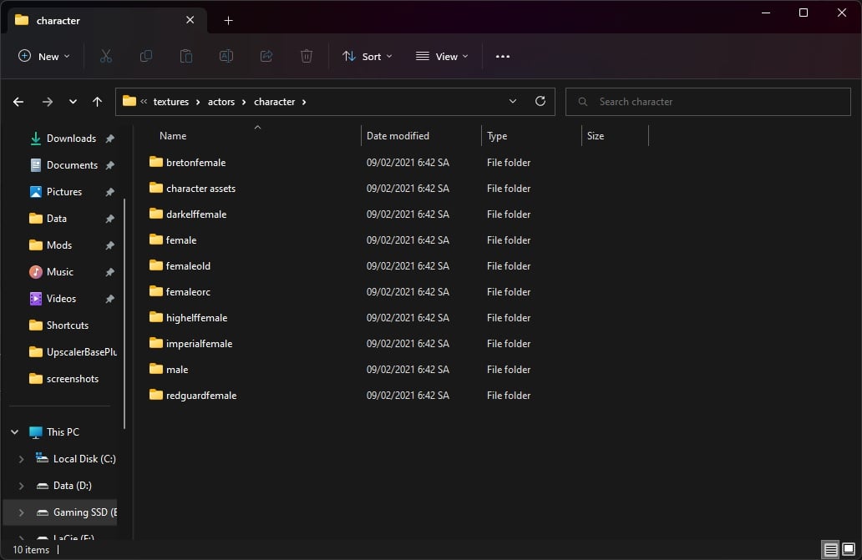Screen dimensions: 862x560
Task: Open screenshots folder in sidebar
Action: (72, 379)
